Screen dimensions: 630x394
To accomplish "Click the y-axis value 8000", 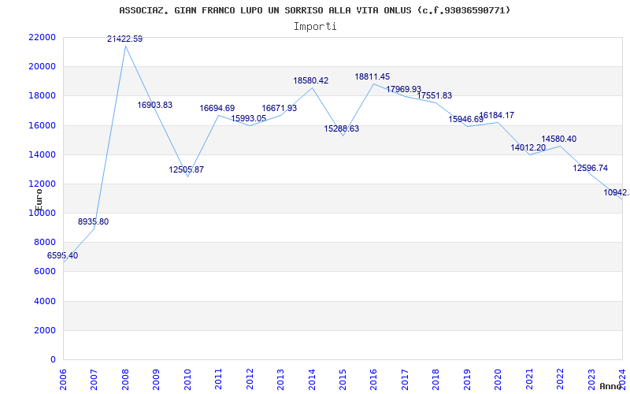I will click(x=45, y=243).
